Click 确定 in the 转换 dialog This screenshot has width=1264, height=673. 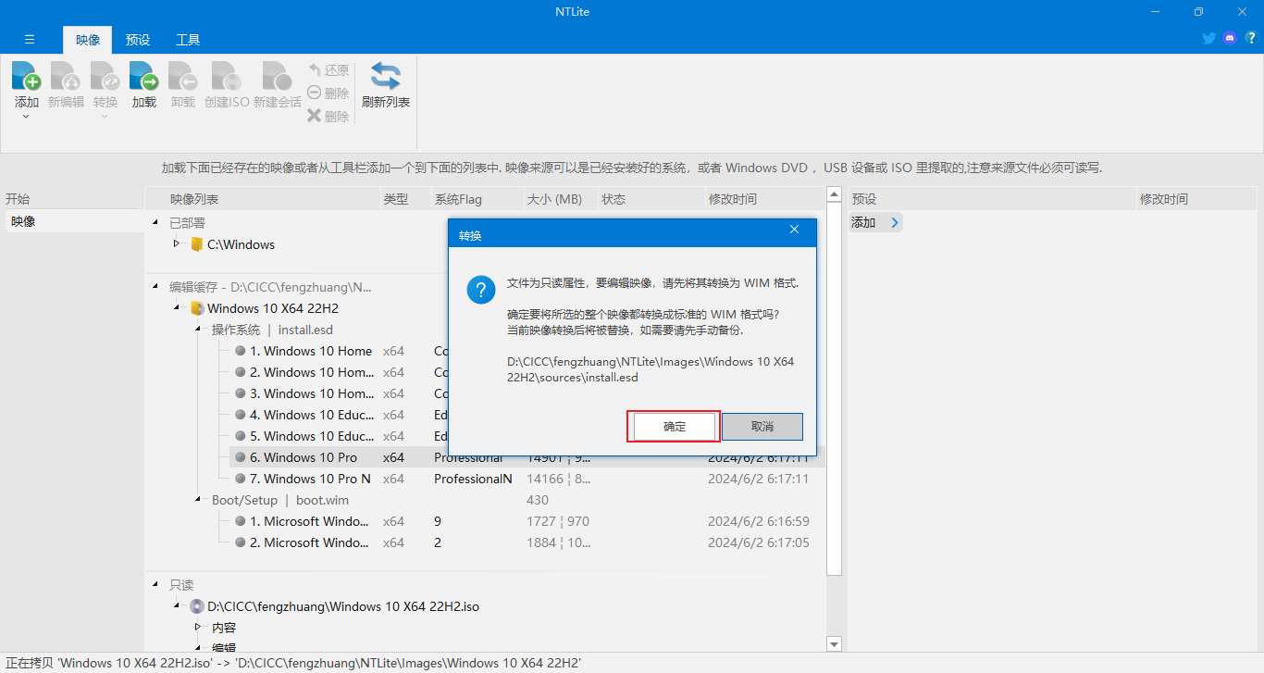click(675, 427)
